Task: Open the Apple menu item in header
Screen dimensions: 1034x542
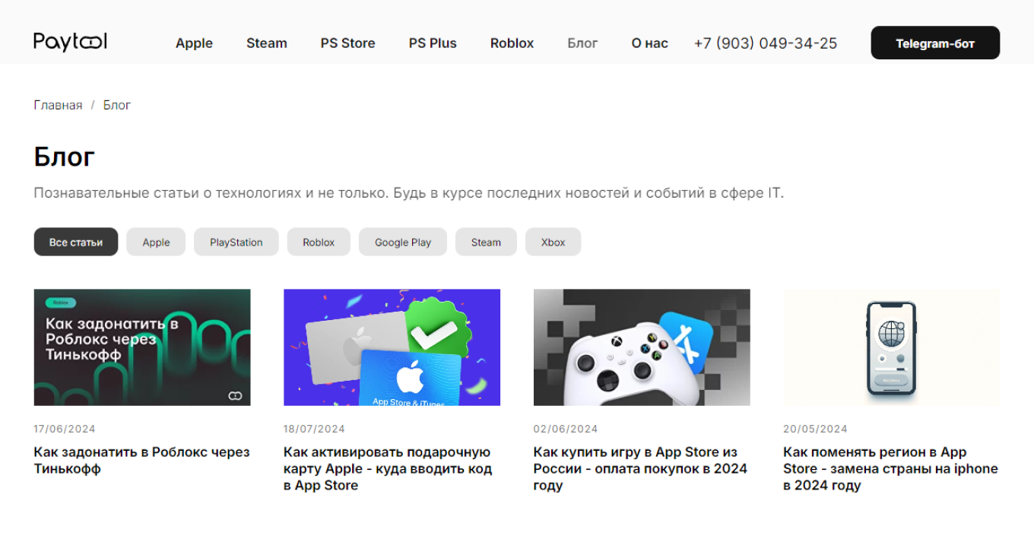Action: 194,43
